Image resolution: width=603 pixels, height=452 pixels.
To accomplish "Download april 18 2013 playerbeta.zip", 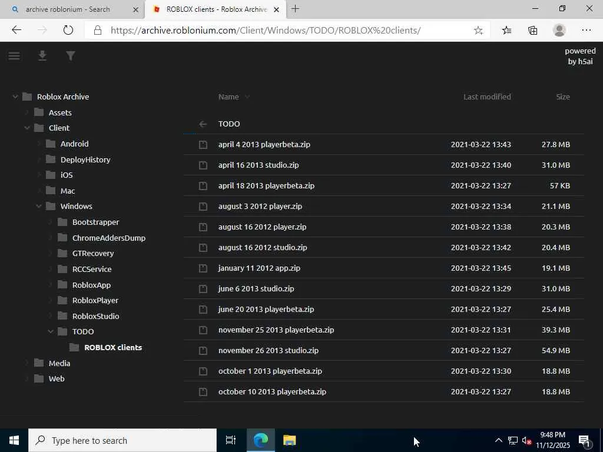I will pyautogui.click(x=266, y=185).
